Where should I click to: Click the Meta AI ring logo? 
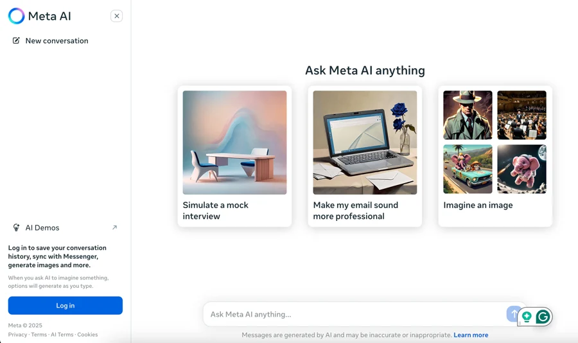tap(16, 16)
